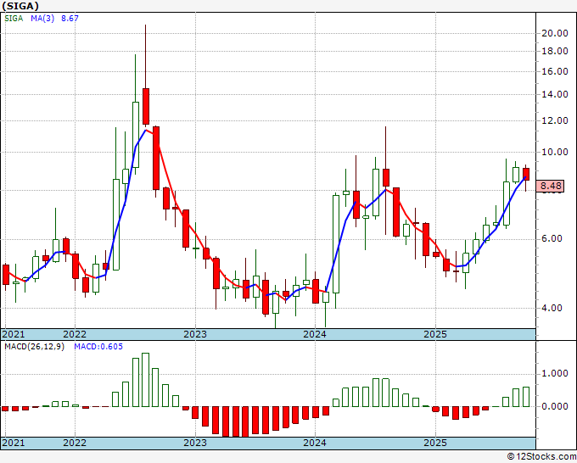Screen dimensions: 577x463
Task: Click the 0.000 MACD axis label
Action: pyautogui.click(x=554, y=406)
